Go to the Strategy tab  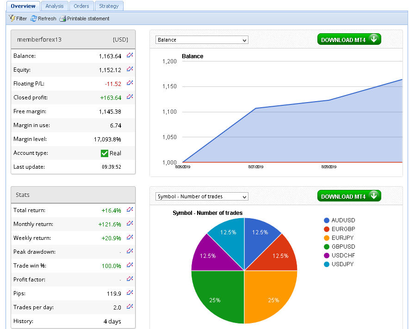[109, 6]
